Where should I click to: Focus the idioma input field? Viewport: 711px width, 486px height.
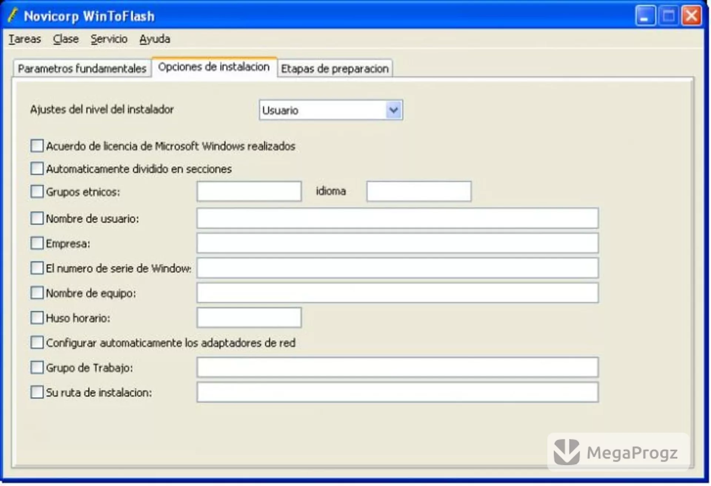[x=419, y=191]
